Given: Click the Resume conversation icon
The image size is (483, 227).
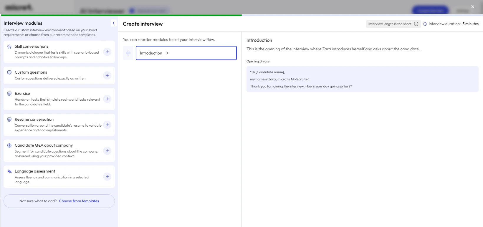Looking at the screenshot, I should click(x=9, y=120).
